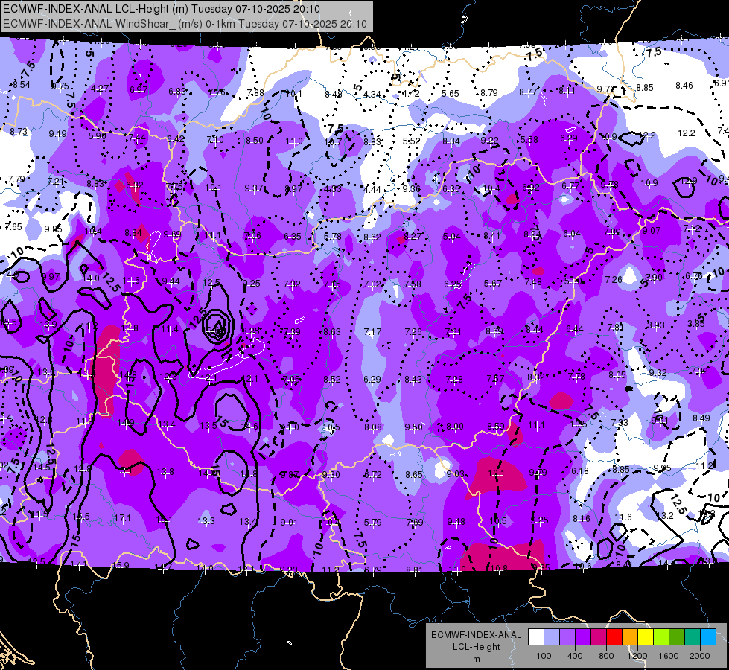Click the 13.2 value in the white area
The width and height of the screenshot is (729, 670).
(665, 516)
